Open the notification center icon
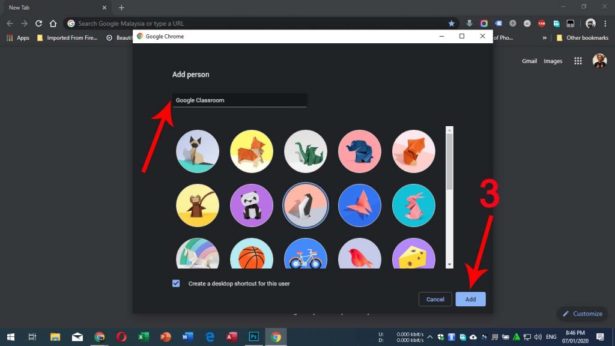The width and height of the screenshot is (615, 346). click(x=600, y=337)
